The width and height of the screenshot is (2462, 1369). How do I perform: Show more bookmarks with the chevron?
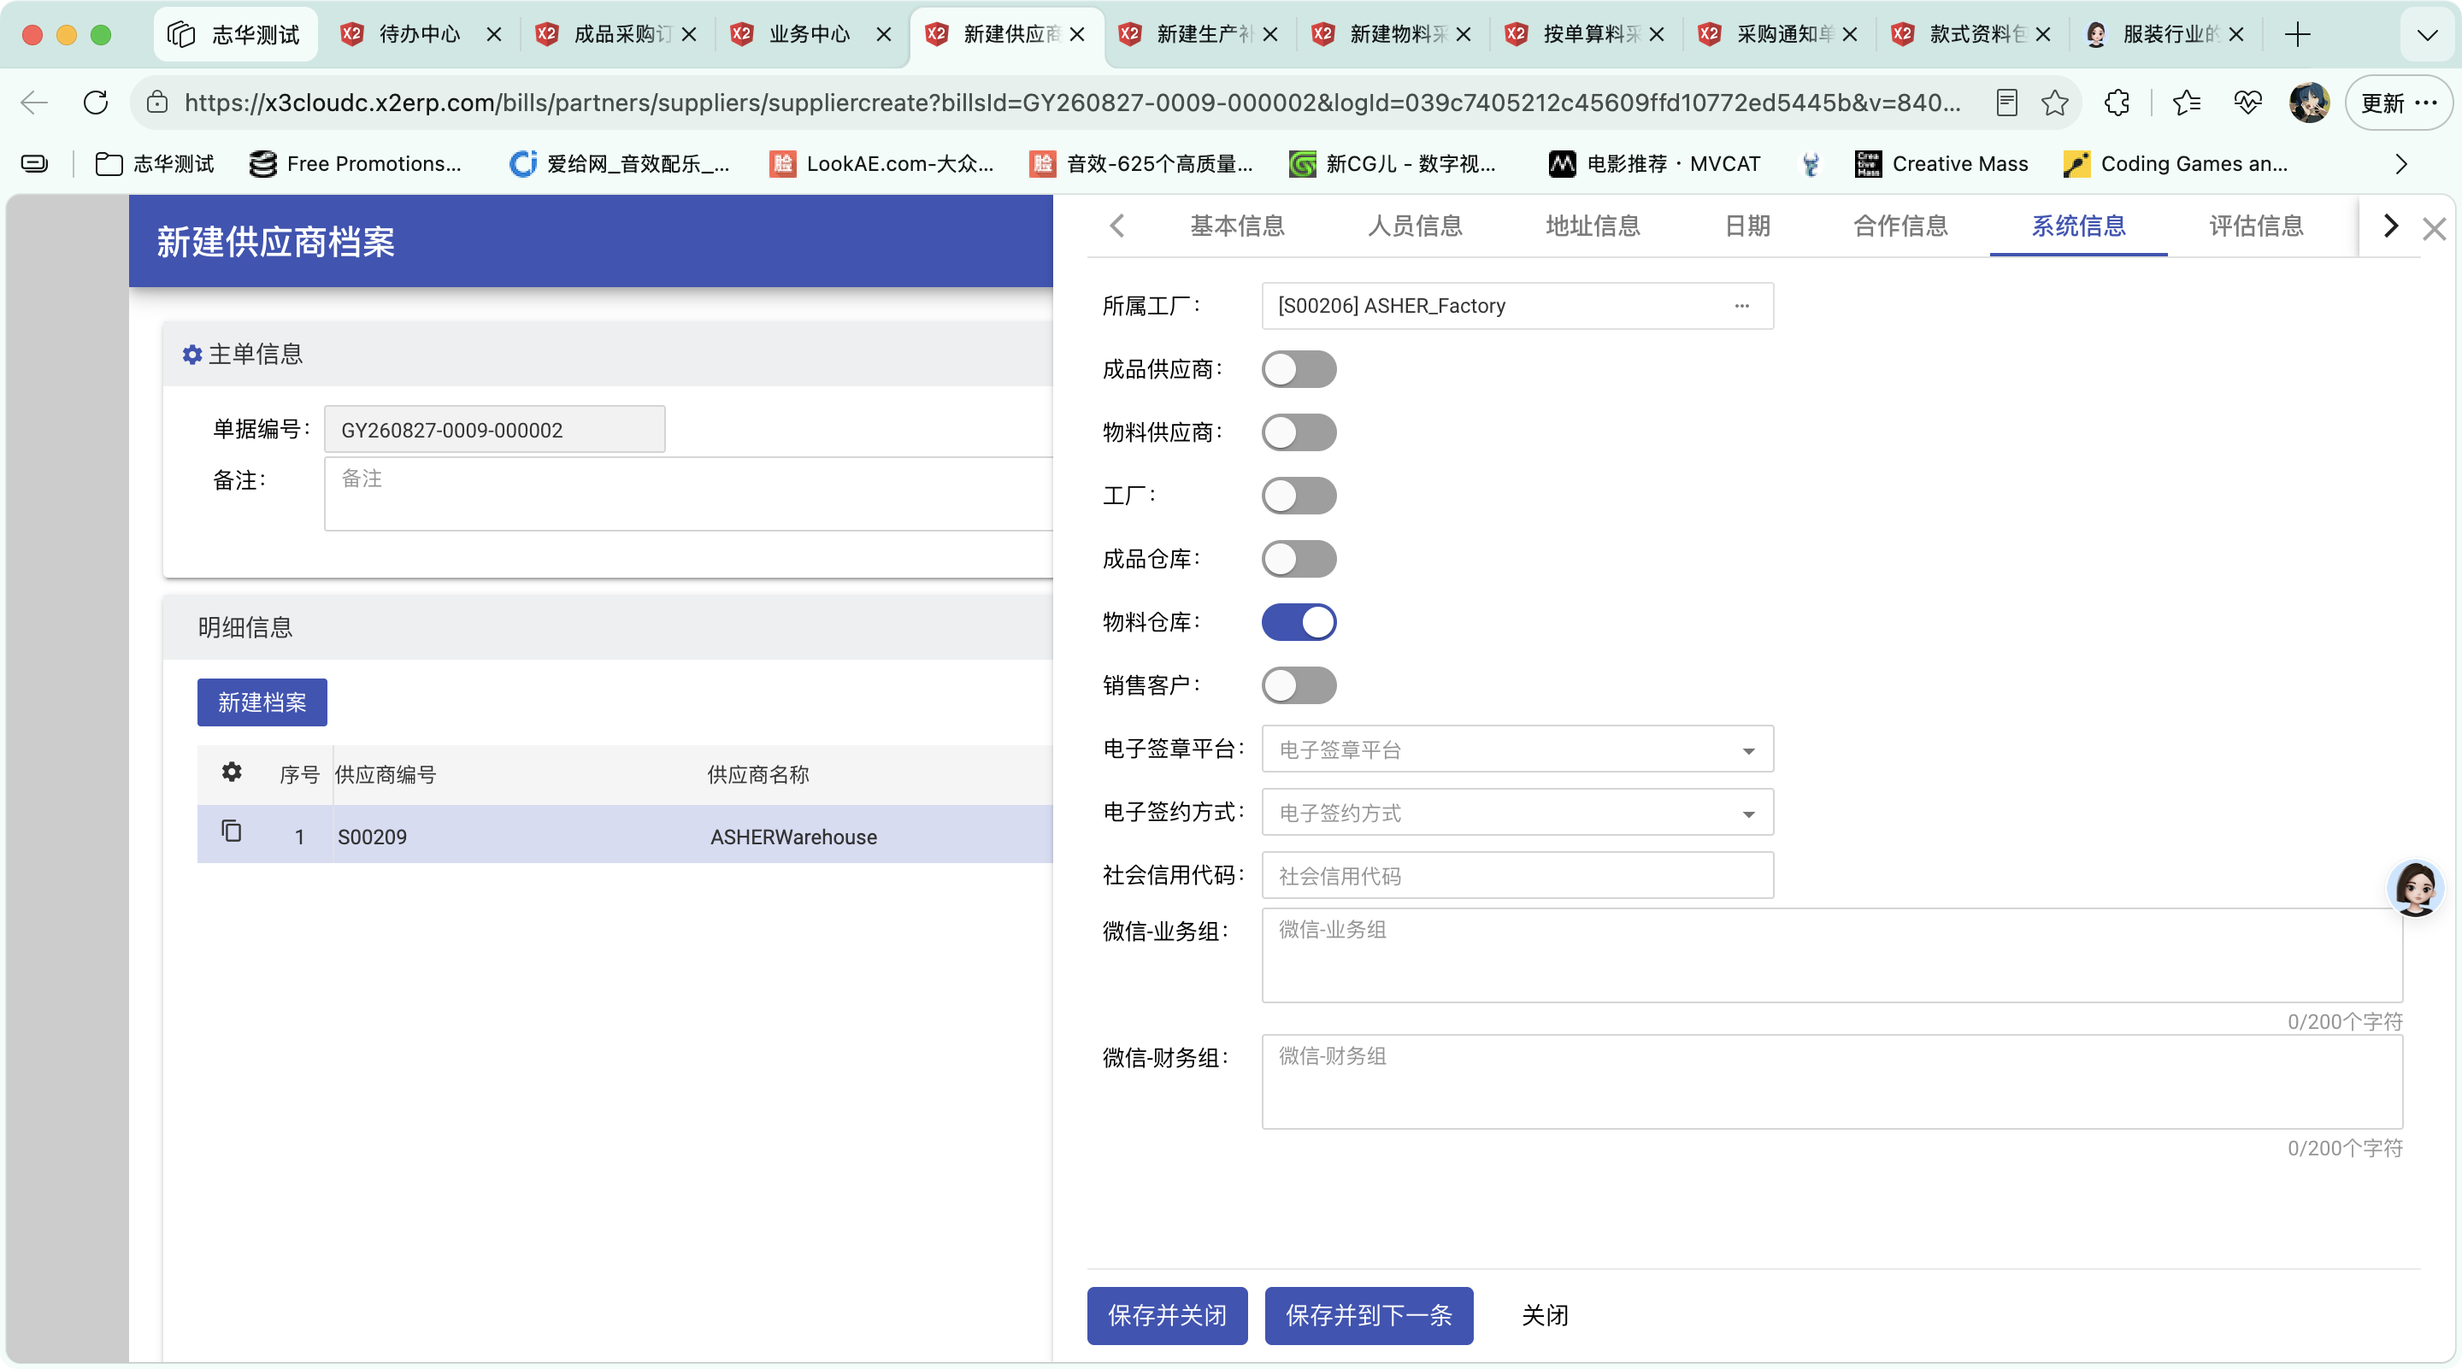pyautogui.click(x=2400, y=164)
